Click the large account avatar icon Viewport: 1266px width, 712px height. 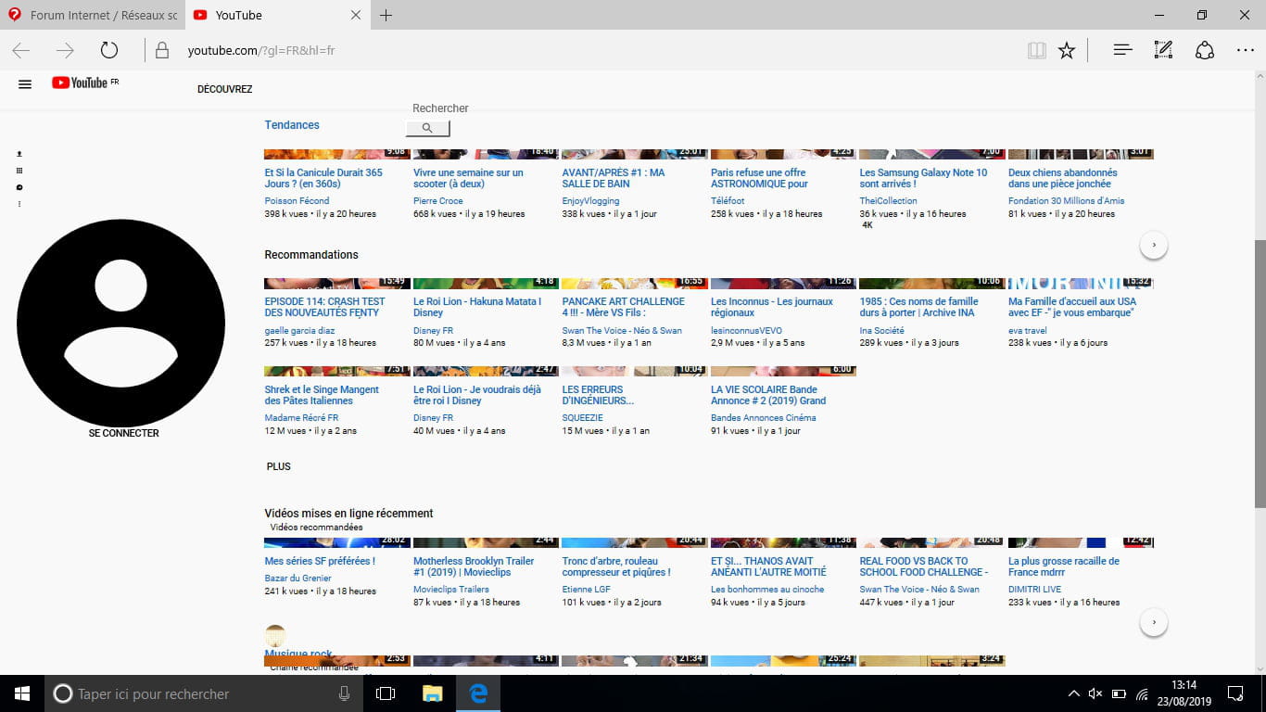(120, 323)
